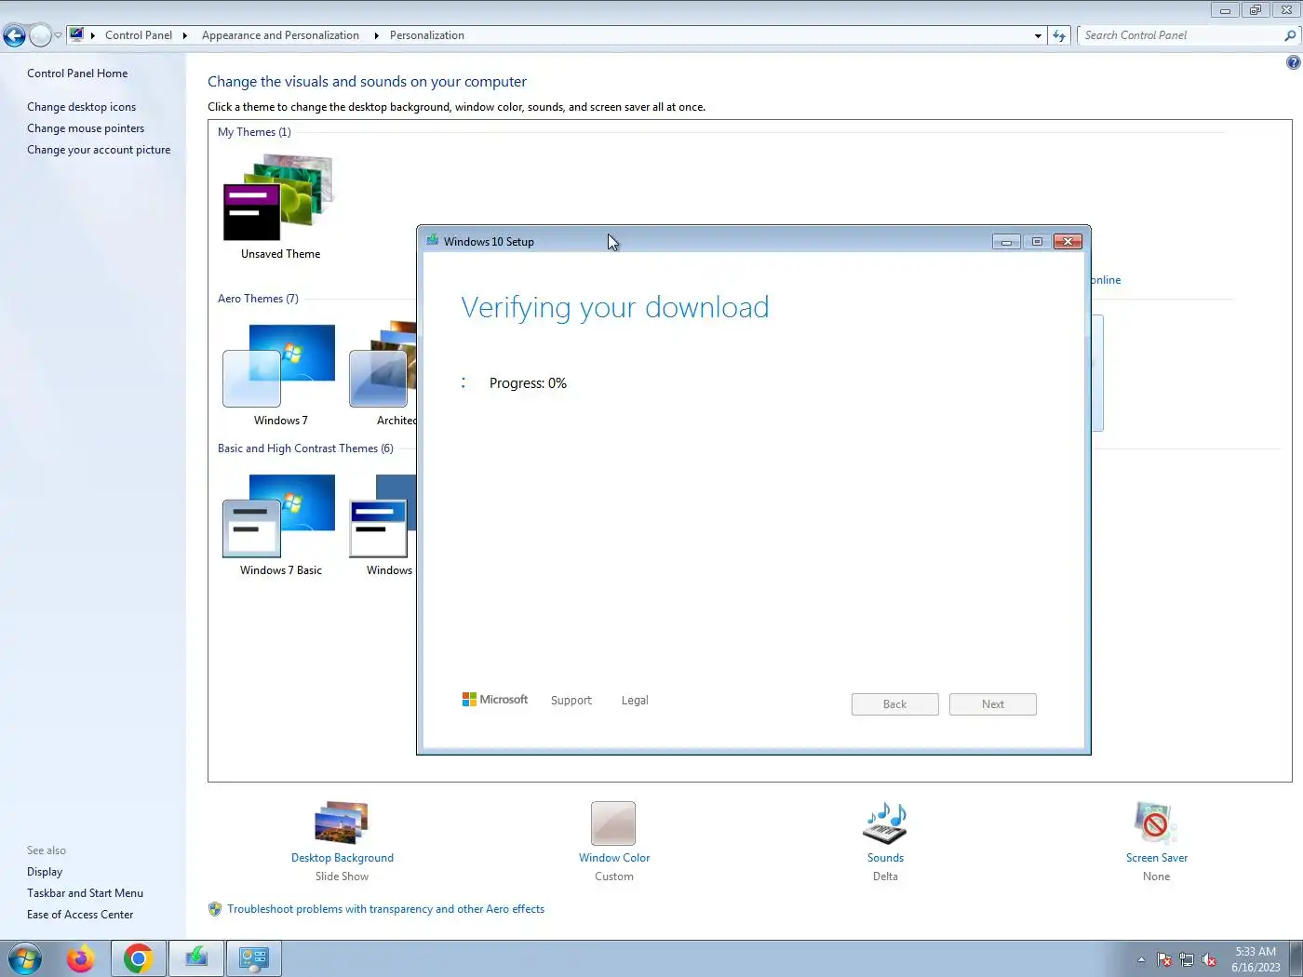Open Display from See also

coord(45,872)
